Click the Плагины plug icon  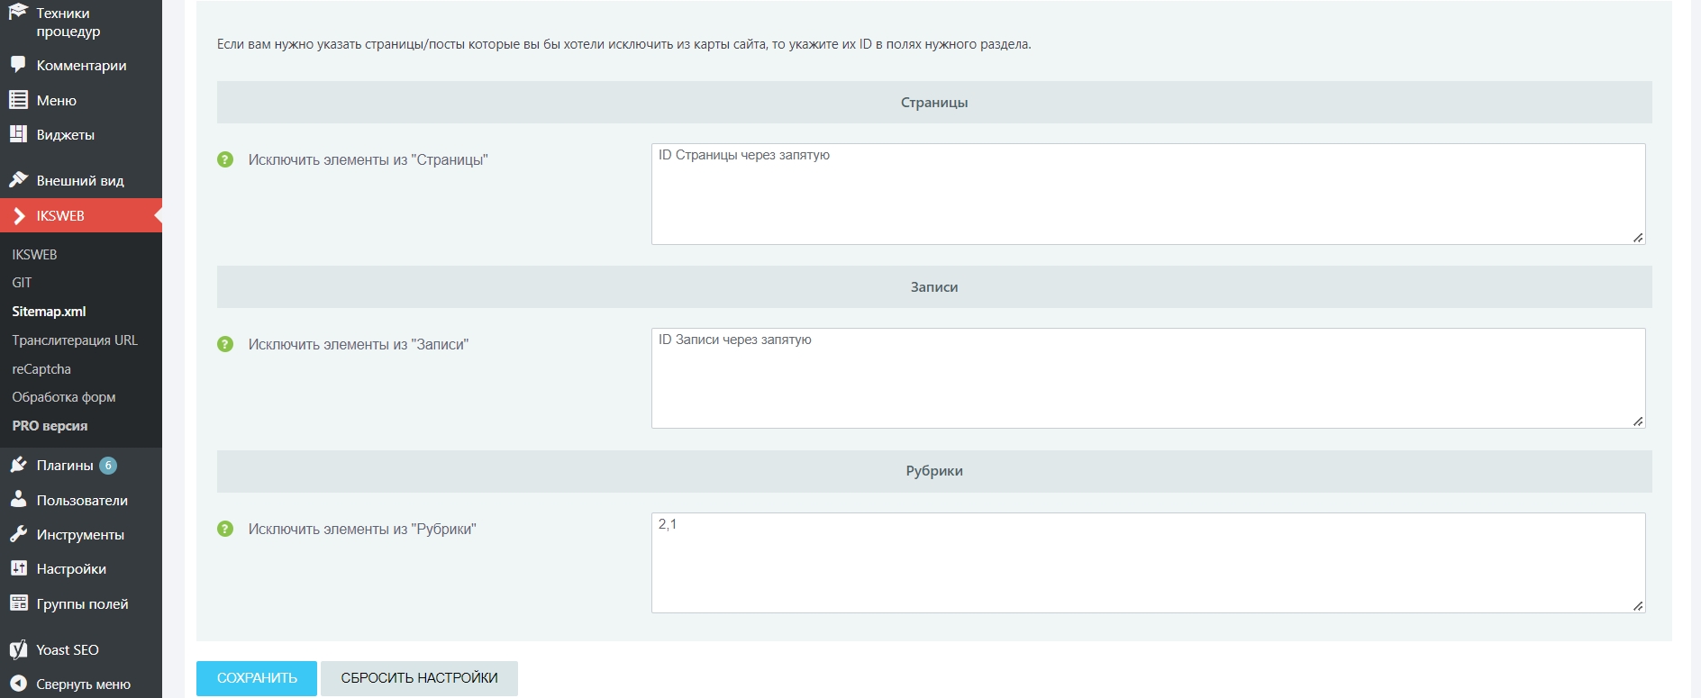(18, 465)
